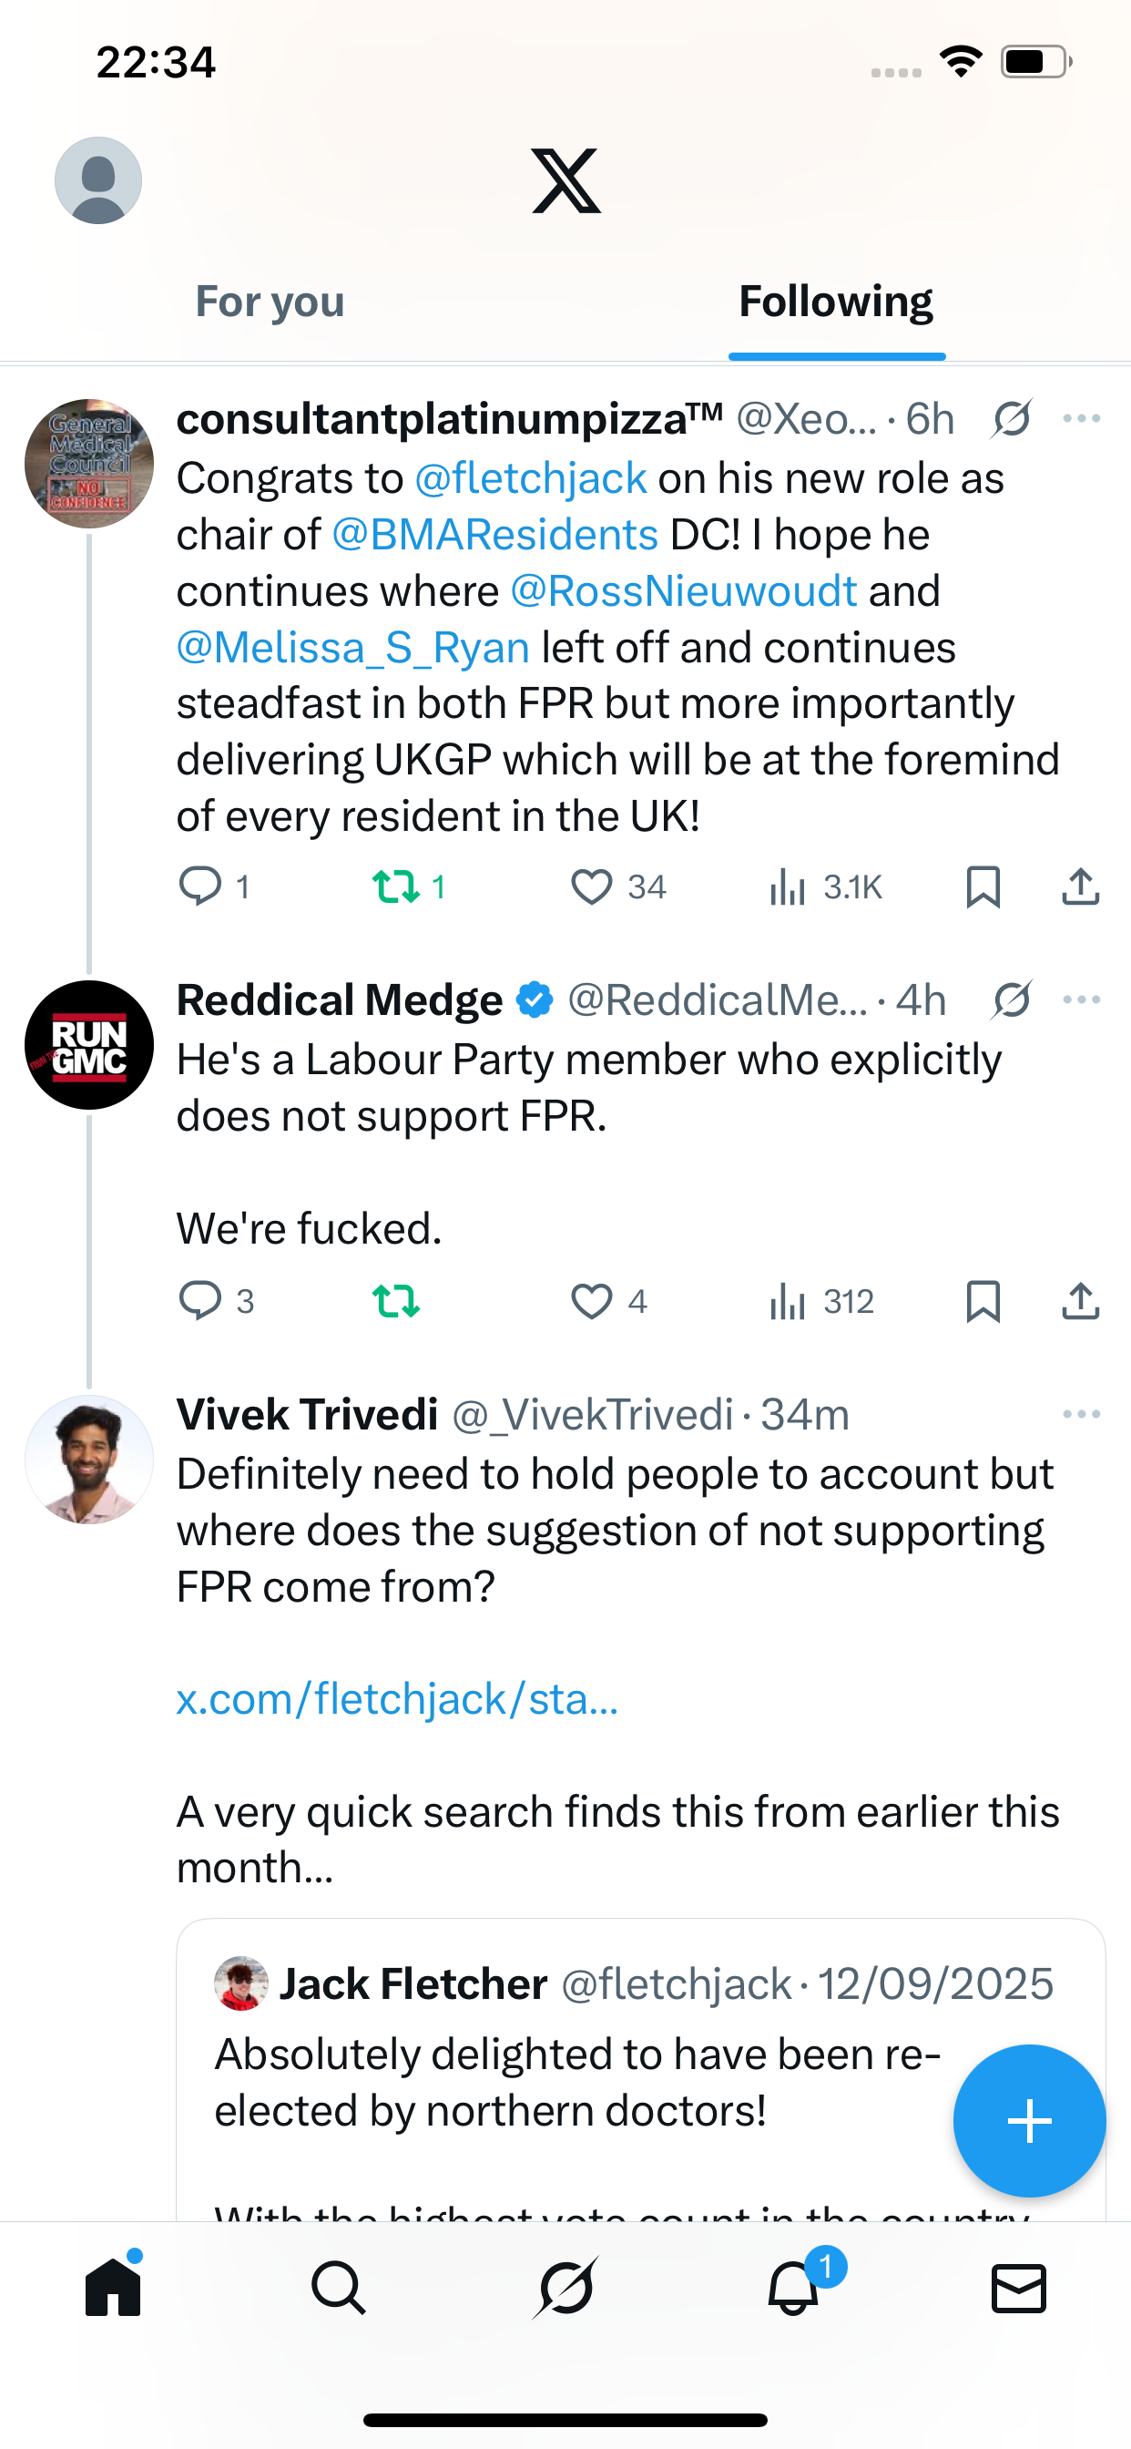Open the Search tab in bottom bar

(339, 2287)
